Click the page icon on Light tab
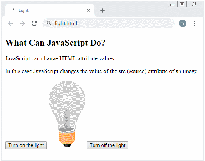Viewport: 205px width, 161px height. (13, 10)
